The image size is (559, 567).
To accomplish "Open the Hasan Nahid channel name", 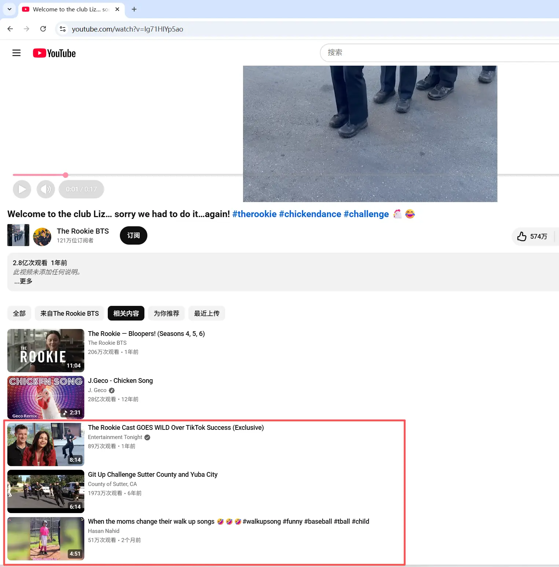I will click(104, 531).
